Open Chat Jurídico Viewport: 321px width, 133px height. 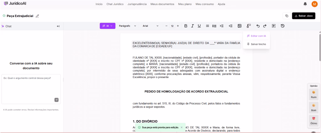[115, 4]
